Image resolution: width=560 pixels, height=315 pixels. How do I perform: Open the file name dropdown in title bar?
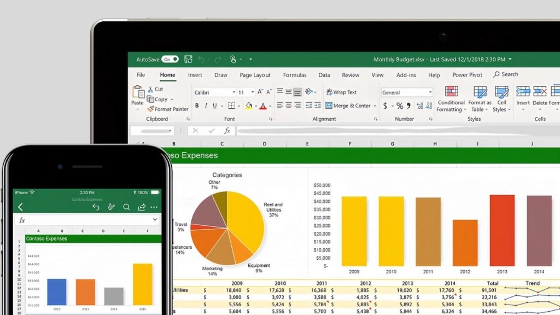[510, 59]
